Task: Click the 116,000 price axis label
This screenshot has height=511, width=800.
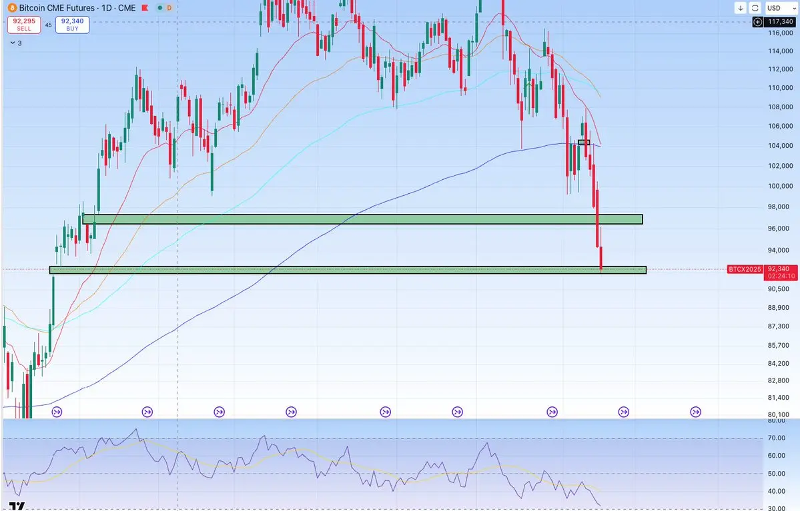Action: 781,33
